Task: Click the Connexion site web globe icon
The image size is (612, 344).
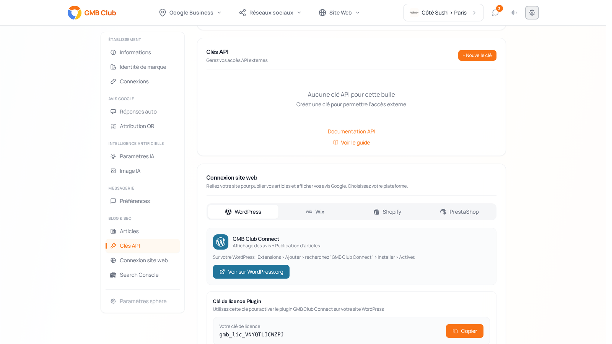Action: [113, 260]
